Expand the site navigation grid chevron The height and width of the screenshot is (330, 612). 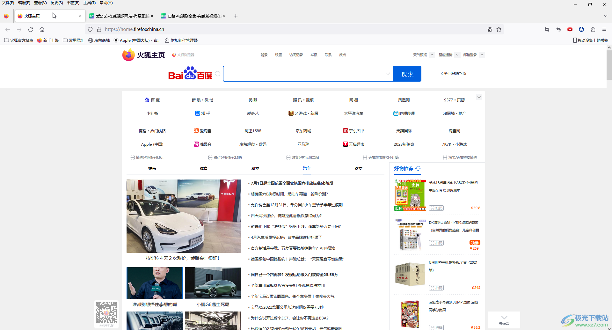[479, 97]
